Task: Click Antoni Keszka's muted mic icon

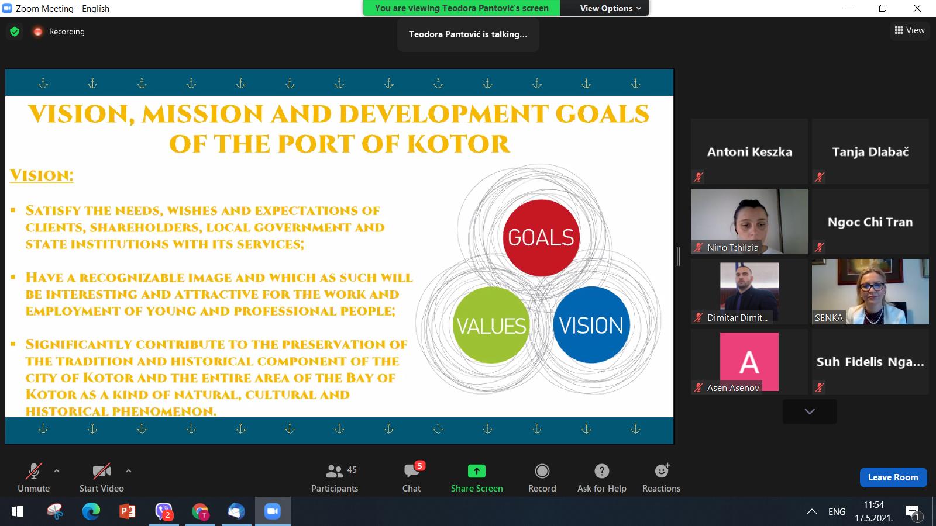Action: pyautogui.click(x=698, y=177)
